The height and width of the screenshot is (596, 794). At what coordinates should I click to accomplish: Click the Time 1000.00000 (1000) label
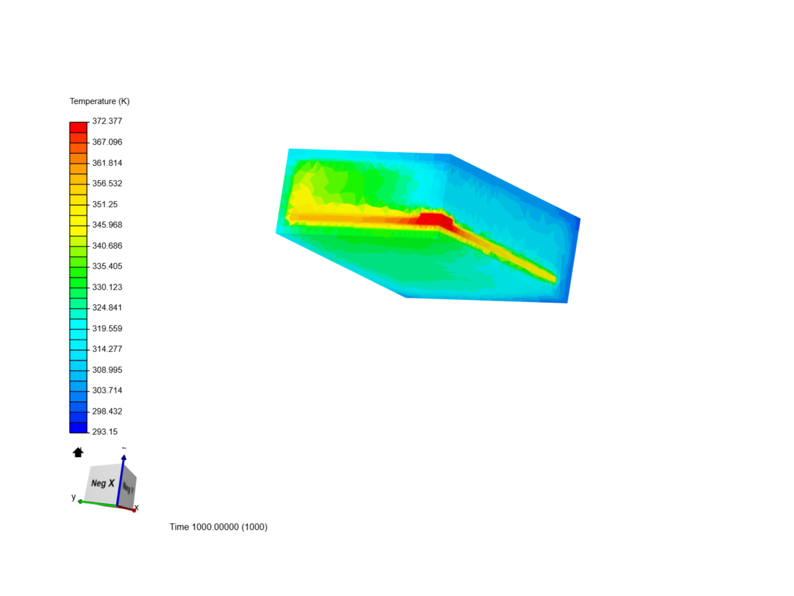[x=218, y=527]
